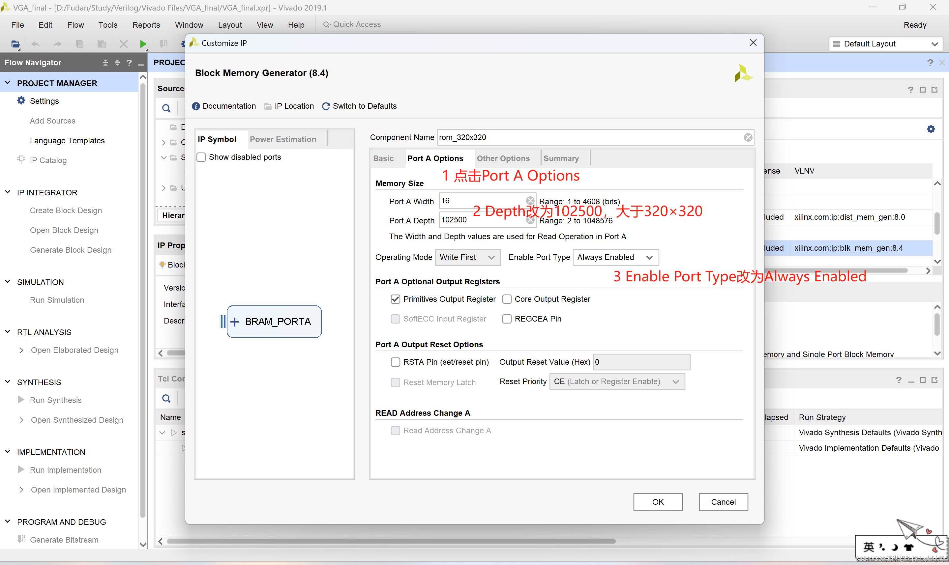This screenshot has height=565, width=949.
Task: Click the Quick Access search field
Action: (370, 24)
